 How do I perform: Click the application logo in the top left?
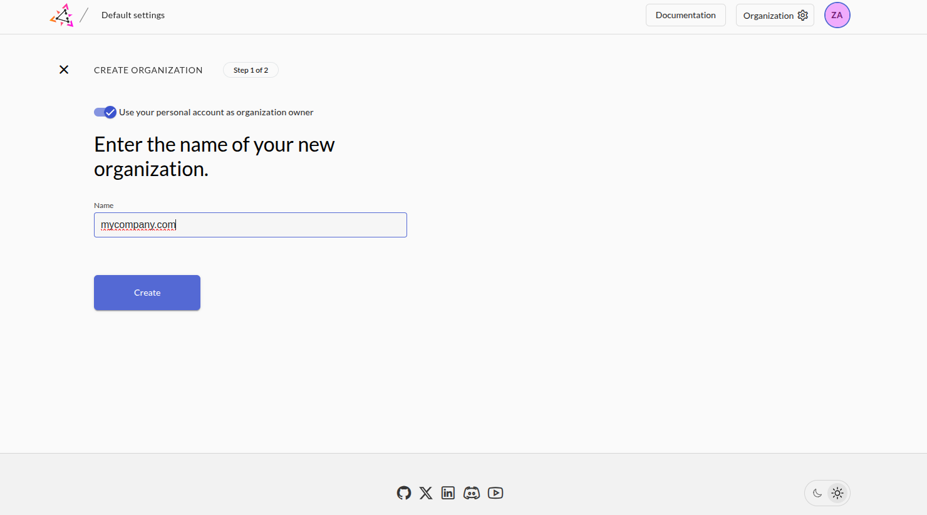(60, 14)
